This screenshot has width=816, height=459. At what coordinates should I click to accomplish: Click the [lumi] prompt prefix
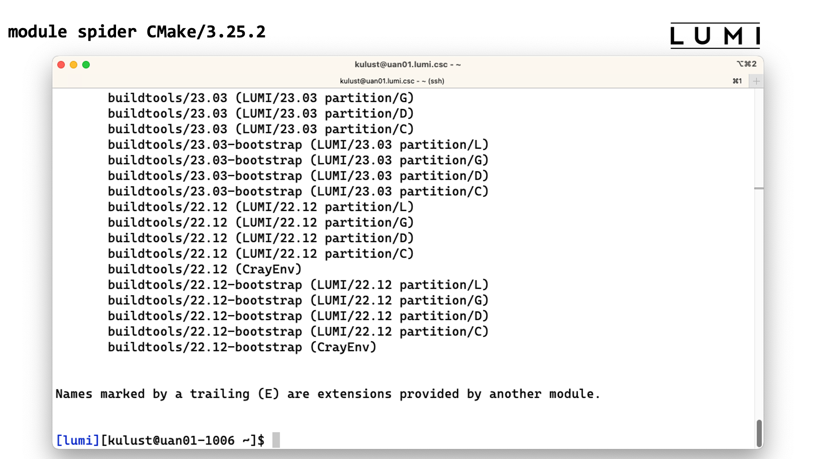point(78,440)
